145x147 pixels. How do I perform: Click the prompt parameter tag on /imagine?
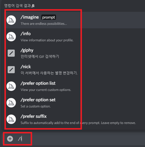point(49,17)
